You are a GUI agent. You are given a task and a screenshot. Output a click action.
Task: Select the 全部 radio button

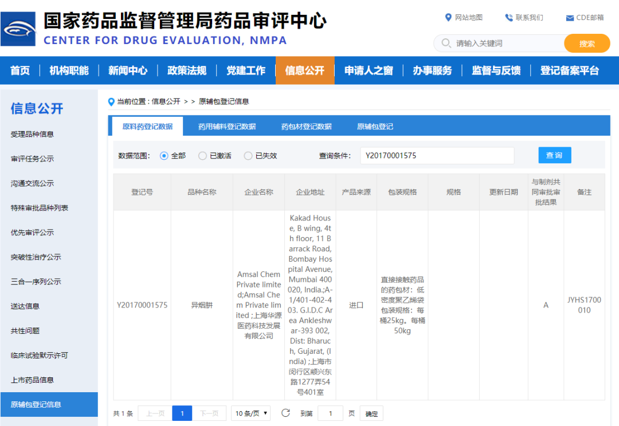164,156
